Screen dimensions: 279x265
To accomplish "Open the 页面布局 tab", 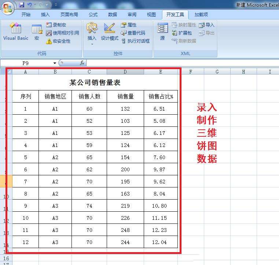I will (69, 14).
